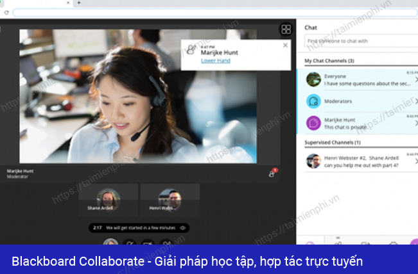Click Marijke Hunt name in notification
The height and width of the screenshot is (274, 418).
point(219,52)
